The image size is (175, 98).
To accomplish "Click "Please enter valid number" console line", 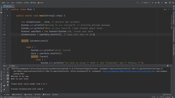I will 29,84.
